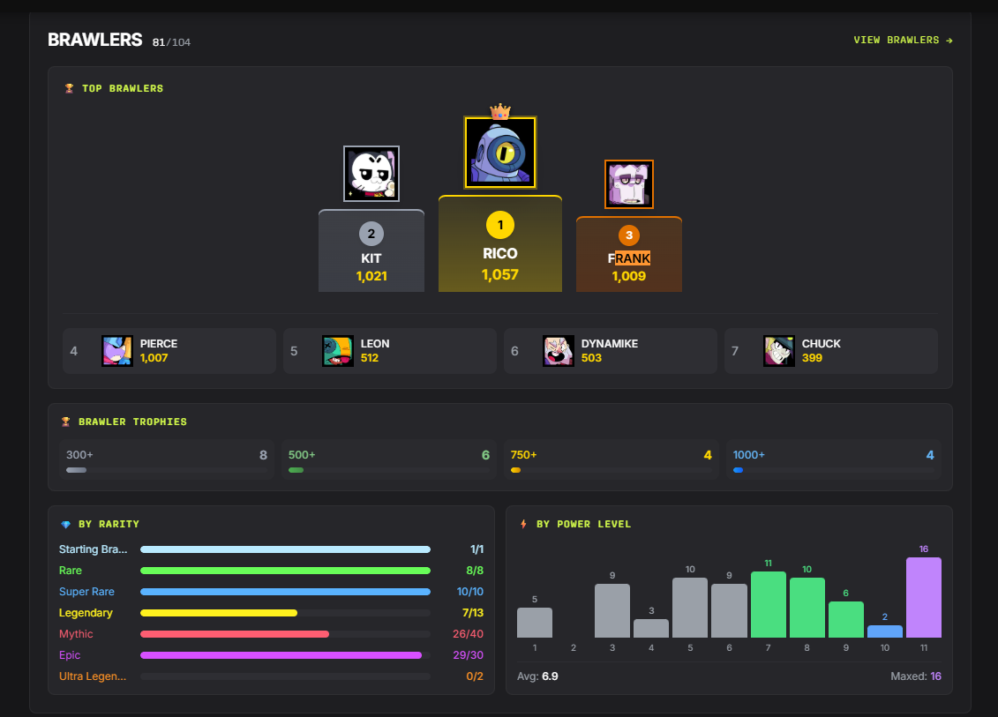This screenshot has height=717, width=998.
Task: Select Dynamike's avatar icon
Action: pos(559,351)
